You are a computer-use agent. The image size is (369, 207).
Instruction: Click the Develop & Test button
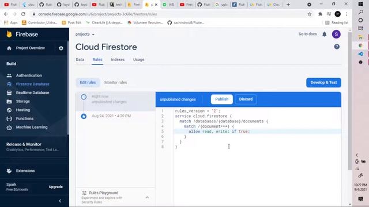(323, 82)
